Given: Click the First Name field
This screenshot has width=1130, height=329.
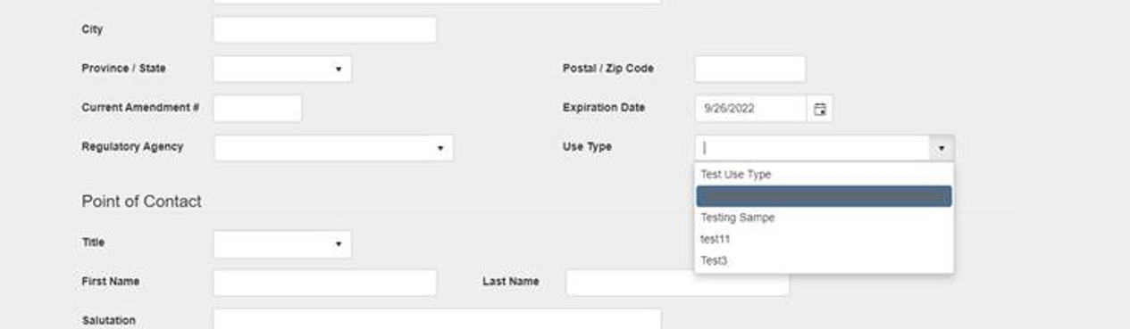Looking at the screenshot, I should 325,283.
